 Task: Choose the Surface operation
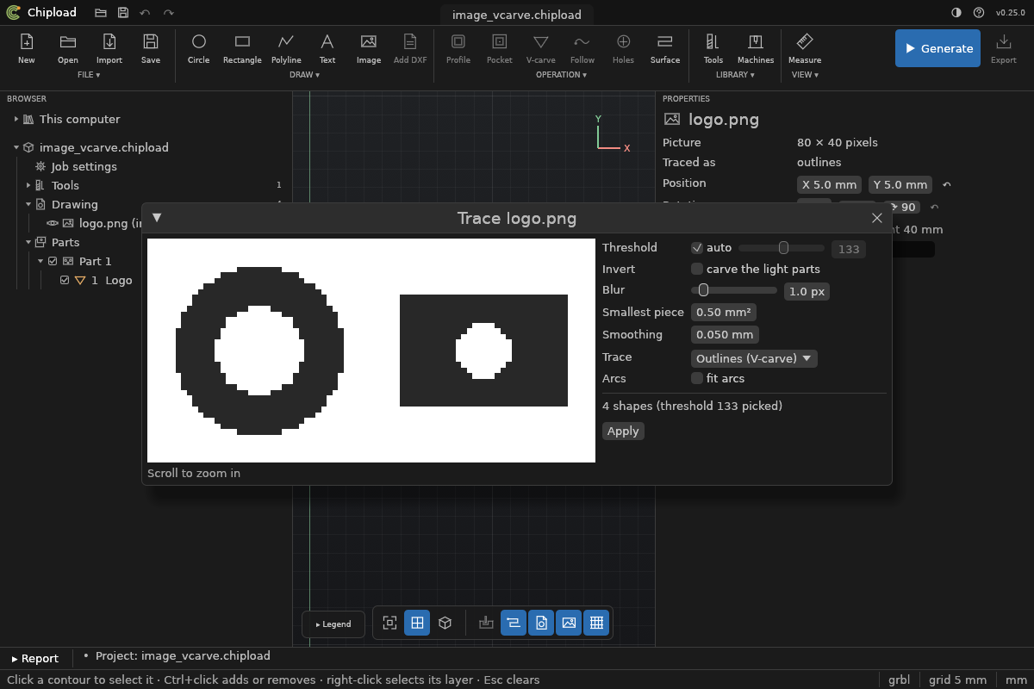click(665, 48)
